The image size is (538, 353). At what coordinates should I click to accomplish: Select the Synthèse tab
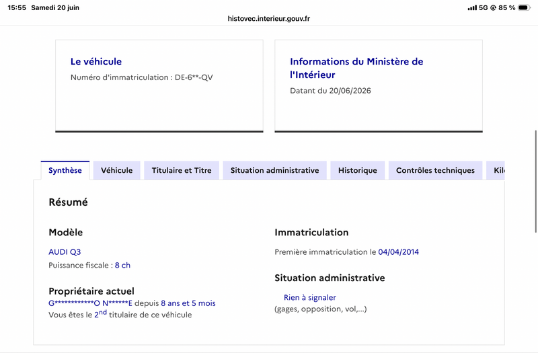(65, 171)
